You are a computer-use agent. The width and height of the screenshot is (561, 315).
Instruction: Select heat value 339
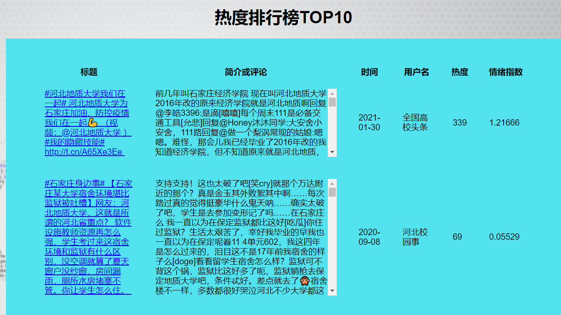460,123
